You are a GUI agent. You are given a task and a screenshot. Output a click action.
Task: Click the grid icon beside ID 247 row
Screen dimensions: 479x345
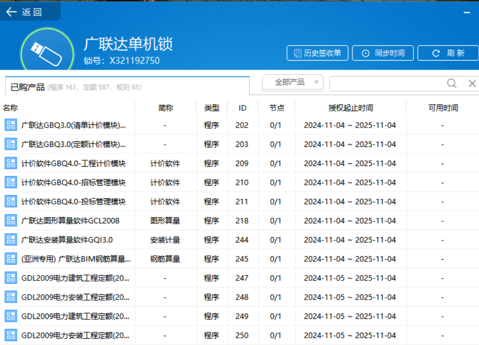click(x=10, y=278)
